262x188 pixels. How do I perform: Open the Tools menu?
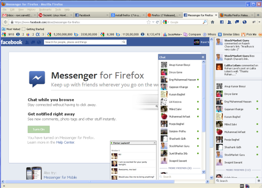click(58, 10)
